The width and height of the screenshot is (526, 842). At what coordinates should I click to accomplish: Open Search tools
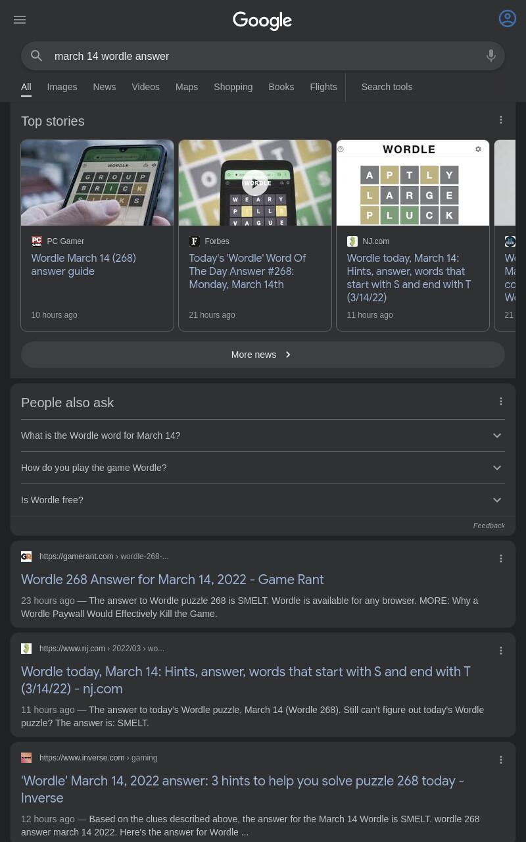387,87
